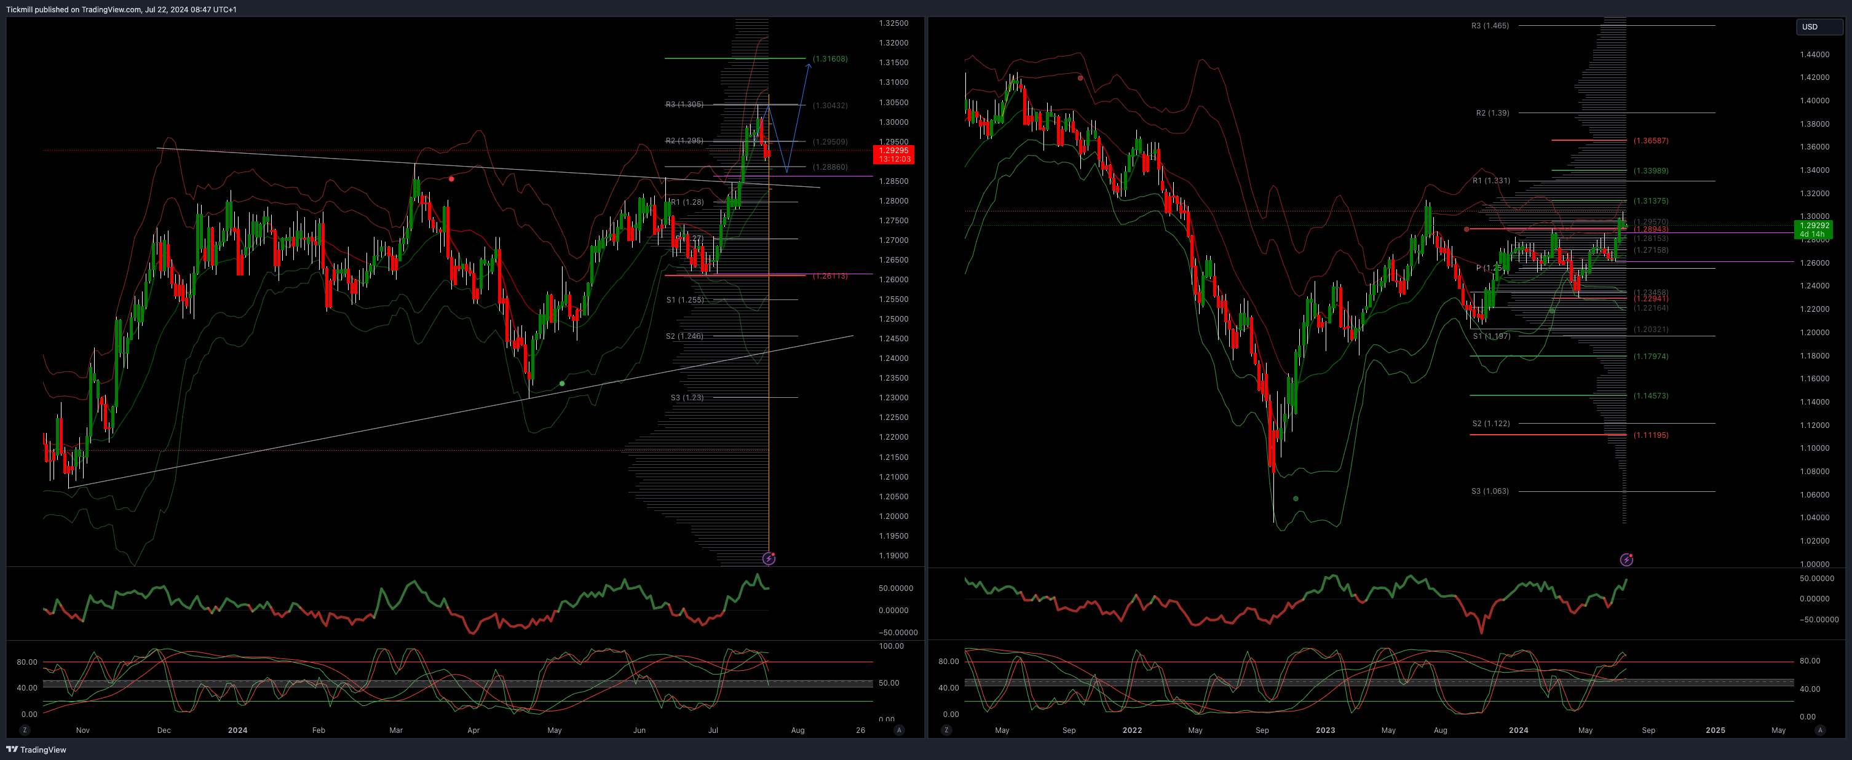1852x760 pixels.
Task: Click the A auto-scale icon on left chart
Action: tap(899, 730)
